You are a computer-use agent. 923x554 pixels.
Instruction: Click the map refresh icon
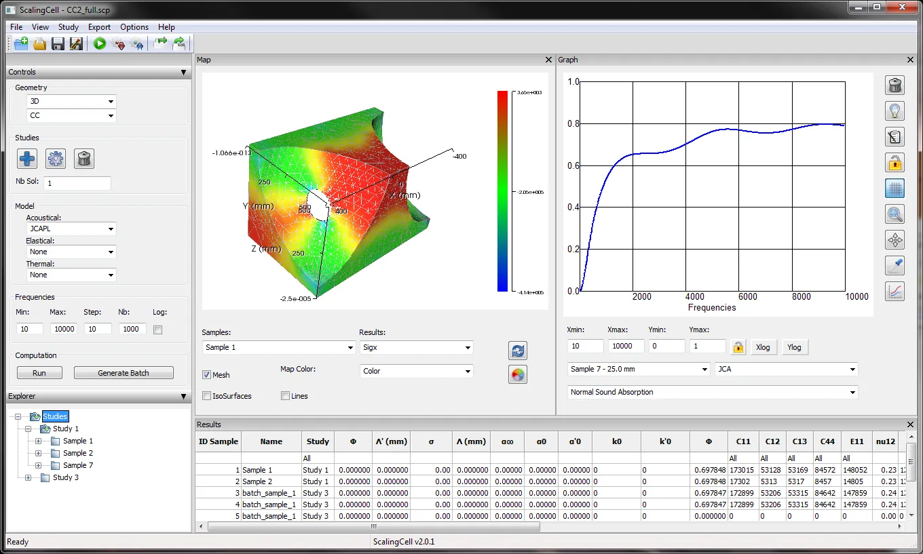(518, 351)
